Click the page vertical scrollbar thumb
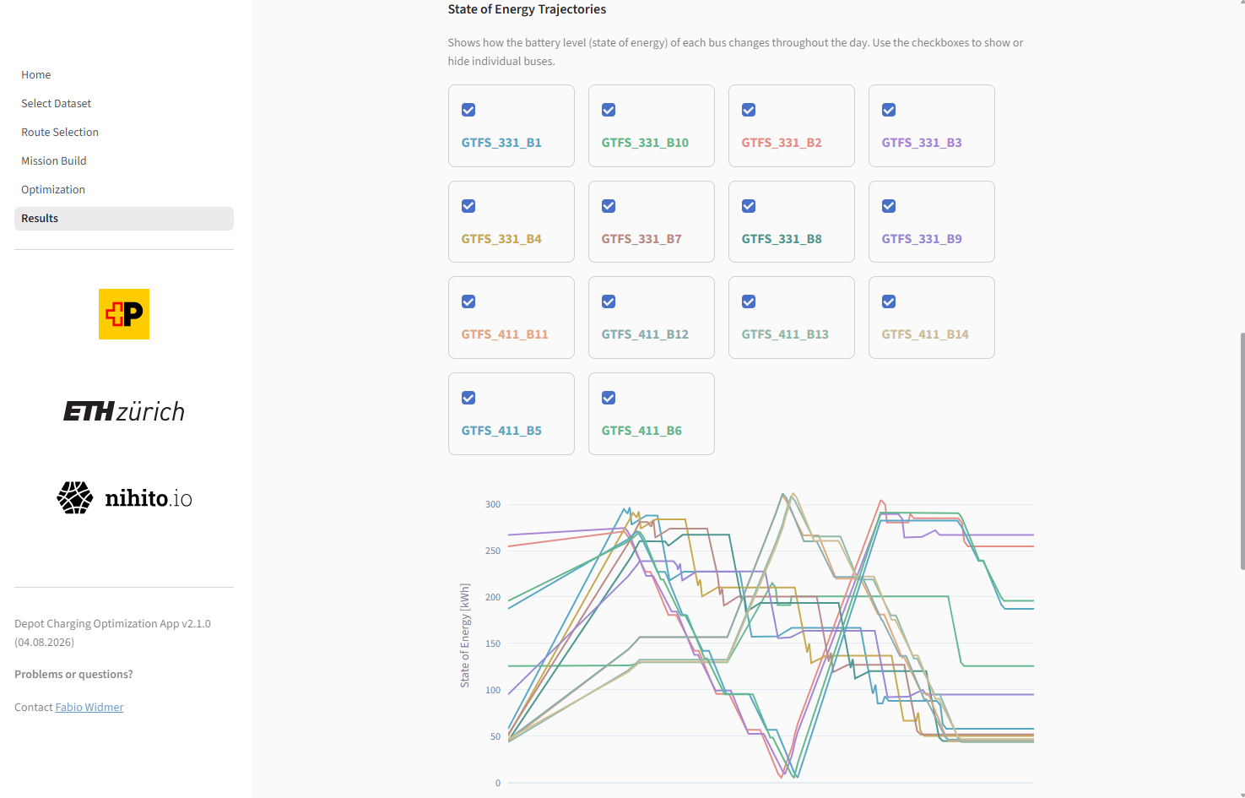 [x=1242, y=451]
